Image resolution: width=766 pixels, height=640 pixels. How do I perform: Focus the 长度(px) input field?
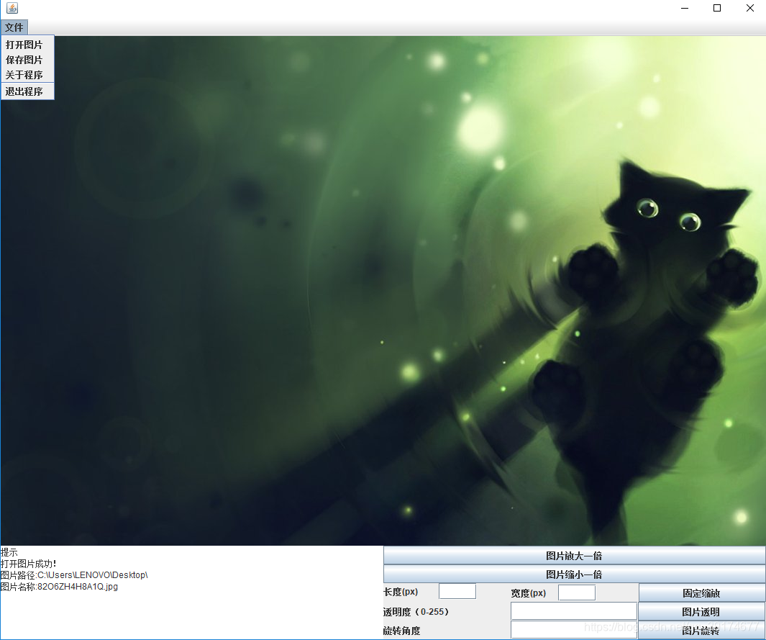click(x=457, y=591)
